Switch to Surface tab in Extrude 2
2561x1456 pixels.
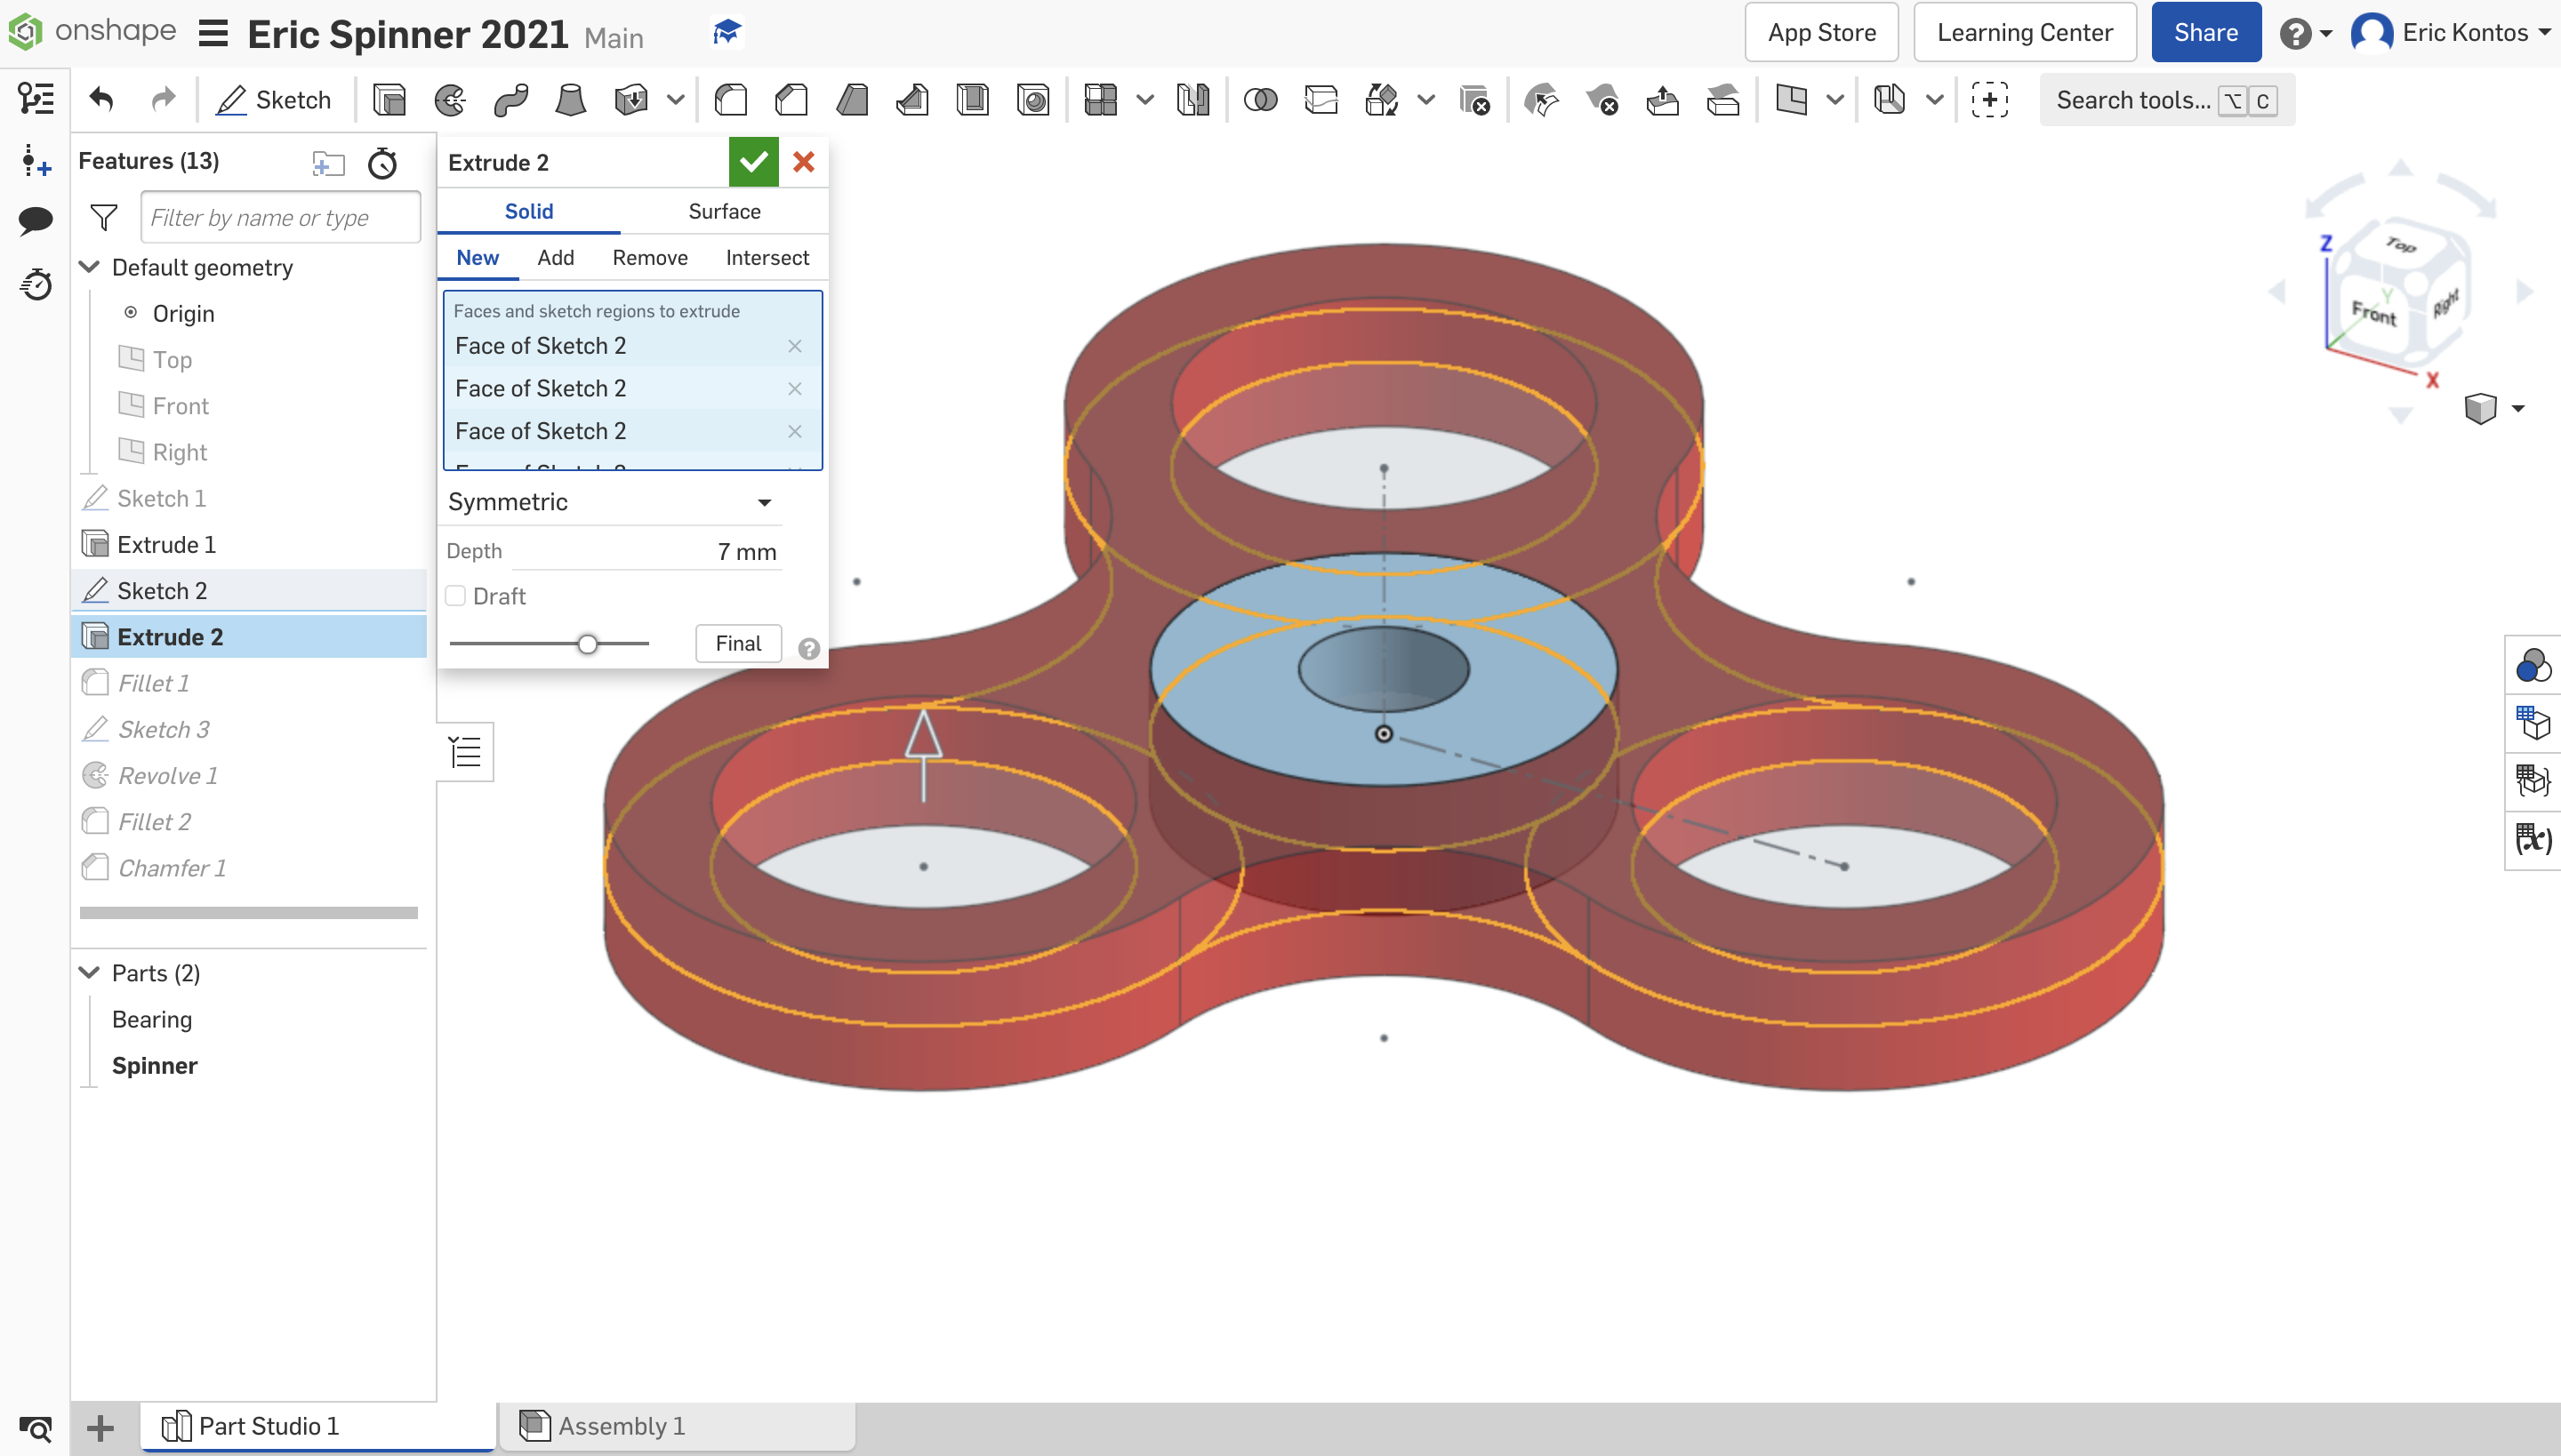pyautogui.click(x=725, y=211)
